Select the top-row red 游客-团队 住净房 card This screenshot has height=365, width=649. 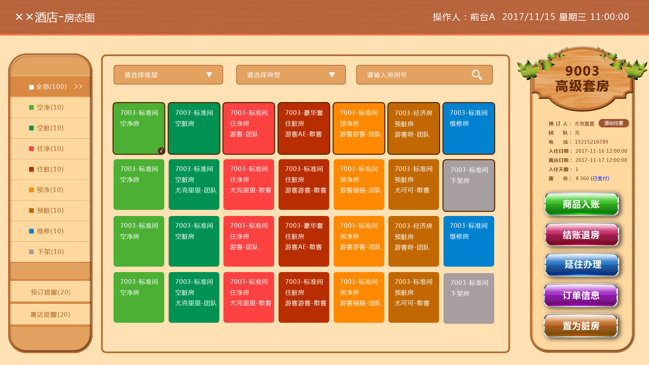click(249, 128)
